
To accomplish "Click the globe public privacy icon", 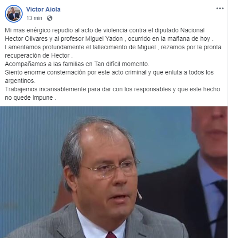I will point(50,18).
